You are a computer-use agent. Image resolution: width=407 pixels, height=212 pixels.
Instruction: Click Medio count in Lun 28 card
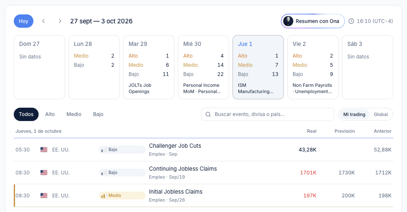pos(113,56)
